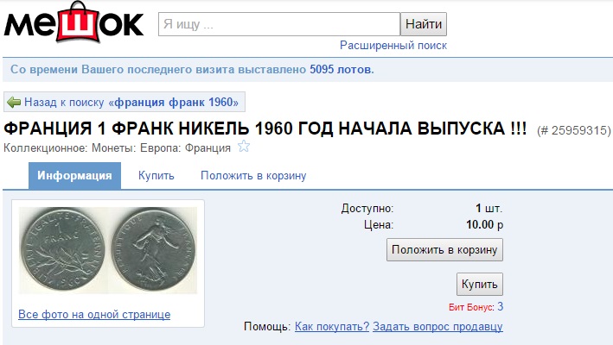The width and height of the screenshot is (613, 345).
Task: Go back to search 'франция франк 1960'
Action: click(x=131, y=102)
